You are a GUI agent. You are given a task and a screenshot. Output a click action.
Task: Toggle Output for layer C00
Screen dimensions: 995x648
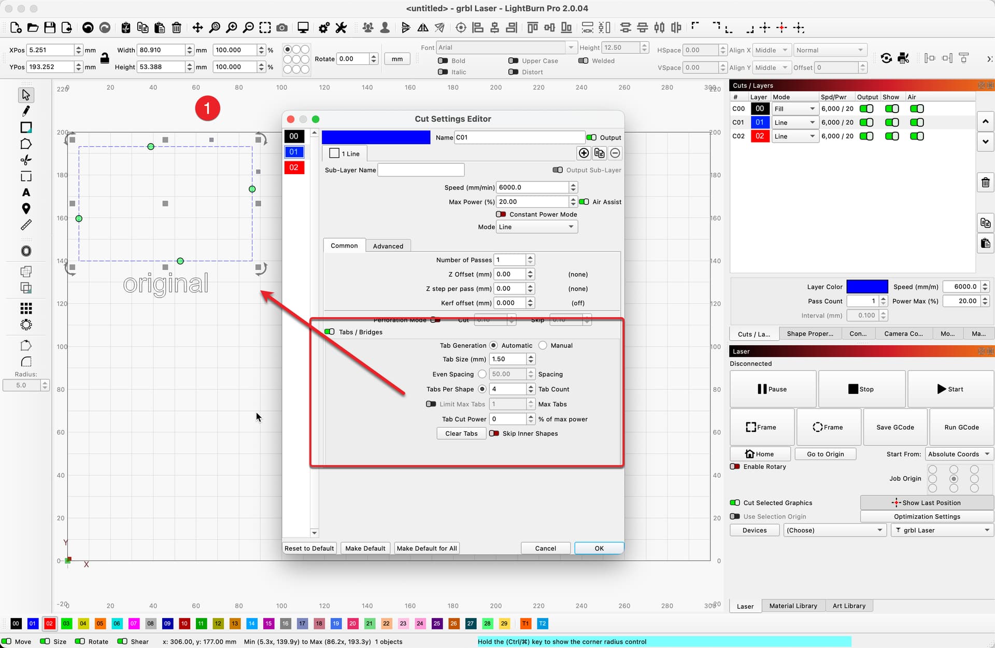pyautogui.click(x=866, y=108)
